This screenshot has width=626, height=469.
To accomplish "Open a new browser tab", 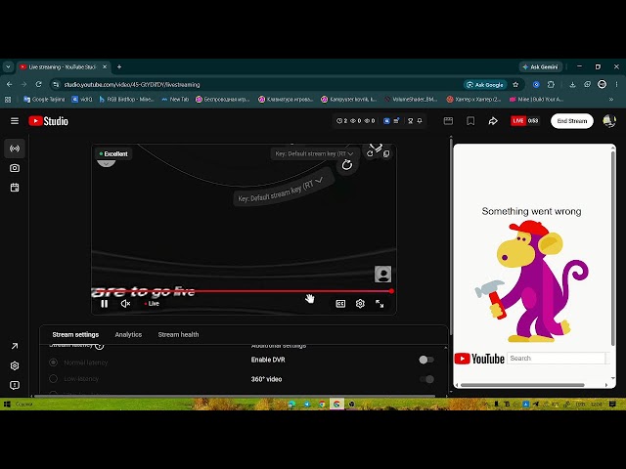I will click(119, 67).
